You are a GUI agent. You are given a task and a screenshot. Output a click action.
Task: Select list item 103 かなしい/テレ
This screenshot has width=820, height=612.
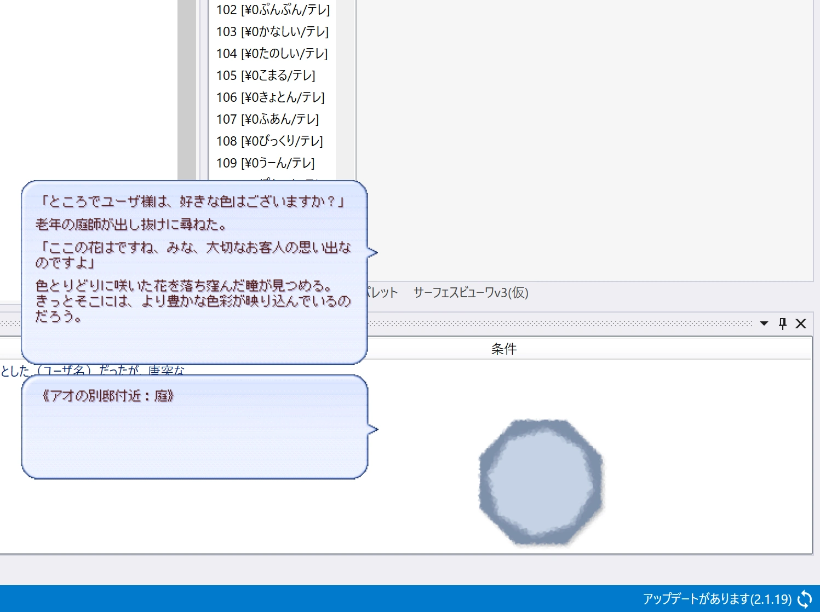(272, 32)
